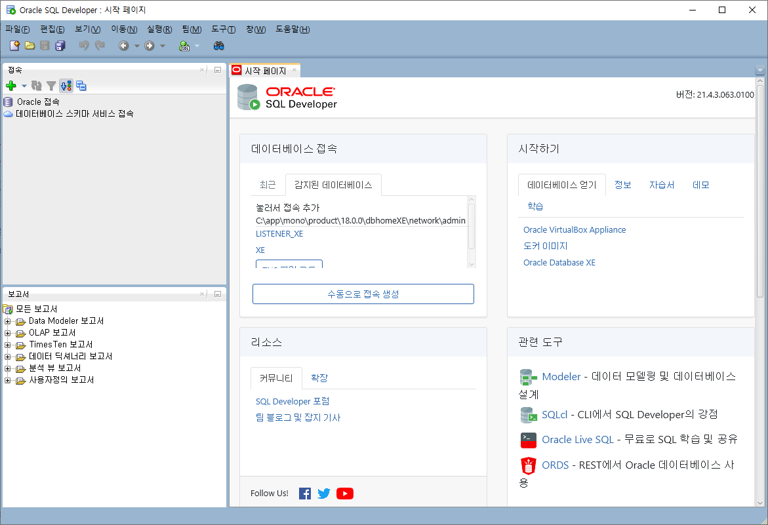Click the Open file folder icon

pyautogui.click(x=30, y=45)
